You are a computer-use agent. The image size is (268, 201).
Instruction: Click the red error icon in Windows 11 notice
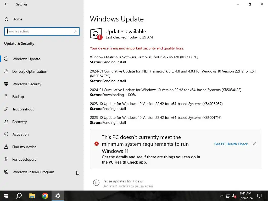tap(97, 144)
